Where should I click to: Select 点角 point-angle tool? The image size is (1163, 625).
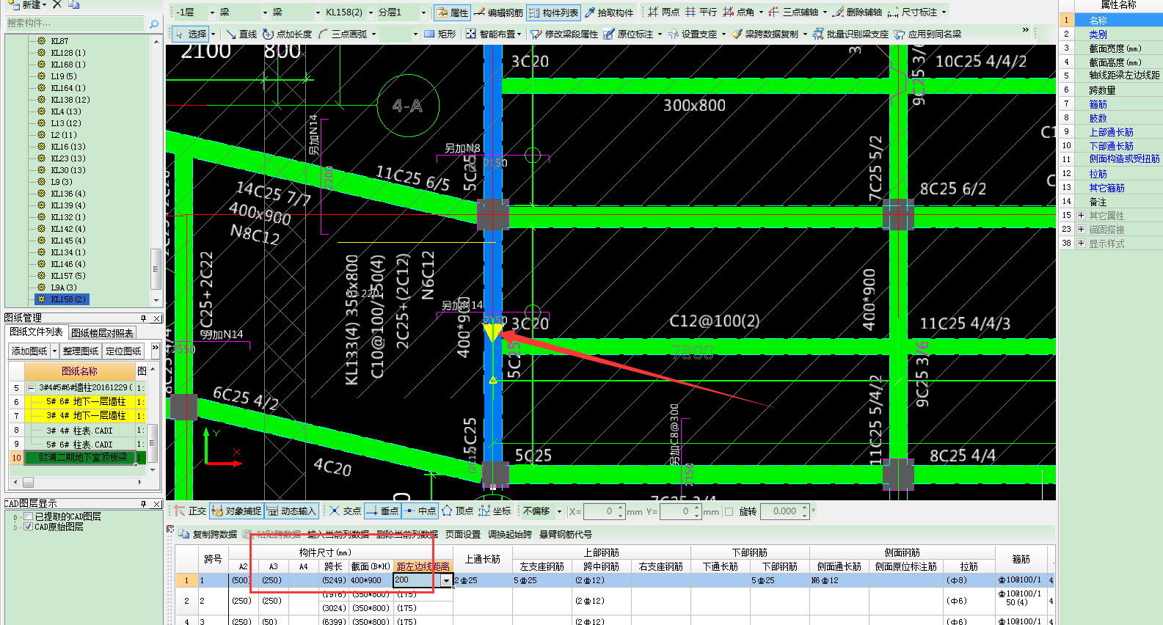tap(739, 12)
